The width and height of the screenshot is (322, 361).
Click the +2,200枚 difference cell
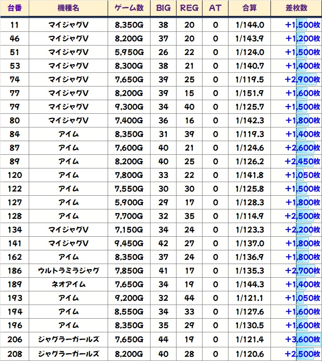tap(296, 230)
